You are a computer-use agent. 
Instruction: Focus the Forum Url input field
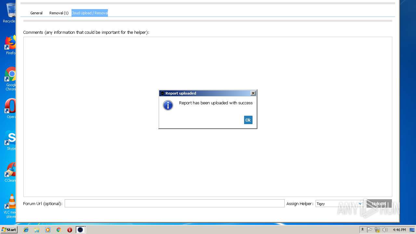(x=175, y=203)
